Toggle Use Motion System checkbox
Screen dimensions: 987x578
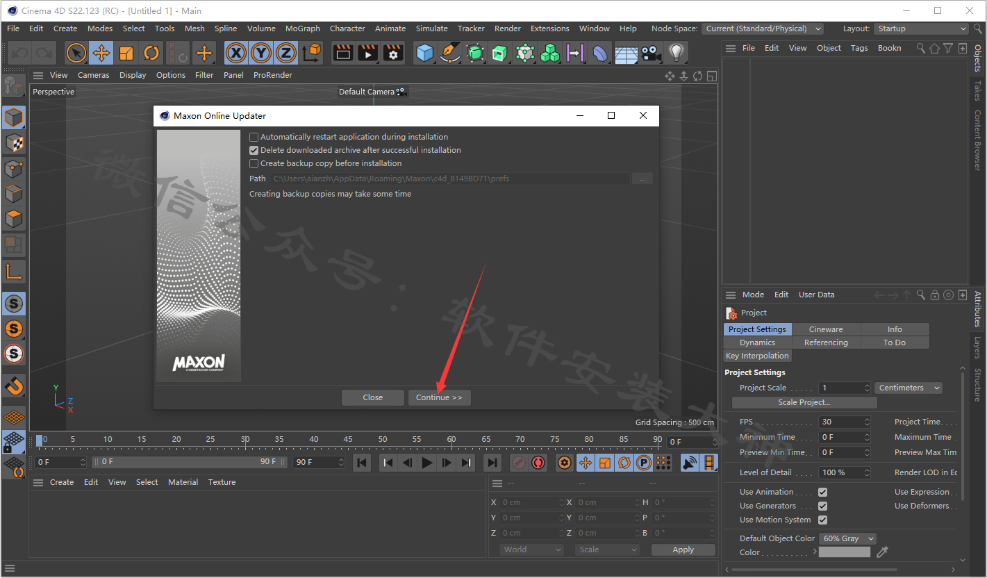tap(822, 520)
